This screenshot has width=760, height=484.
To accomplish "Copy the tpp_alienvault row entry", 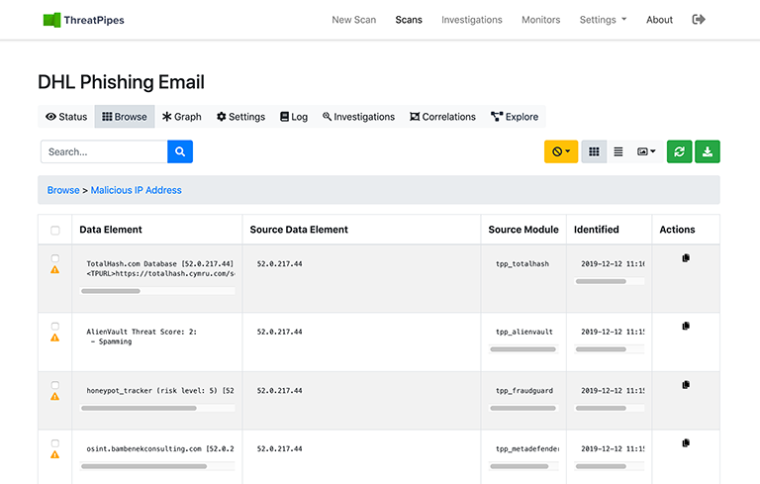I will coord(686,326).
